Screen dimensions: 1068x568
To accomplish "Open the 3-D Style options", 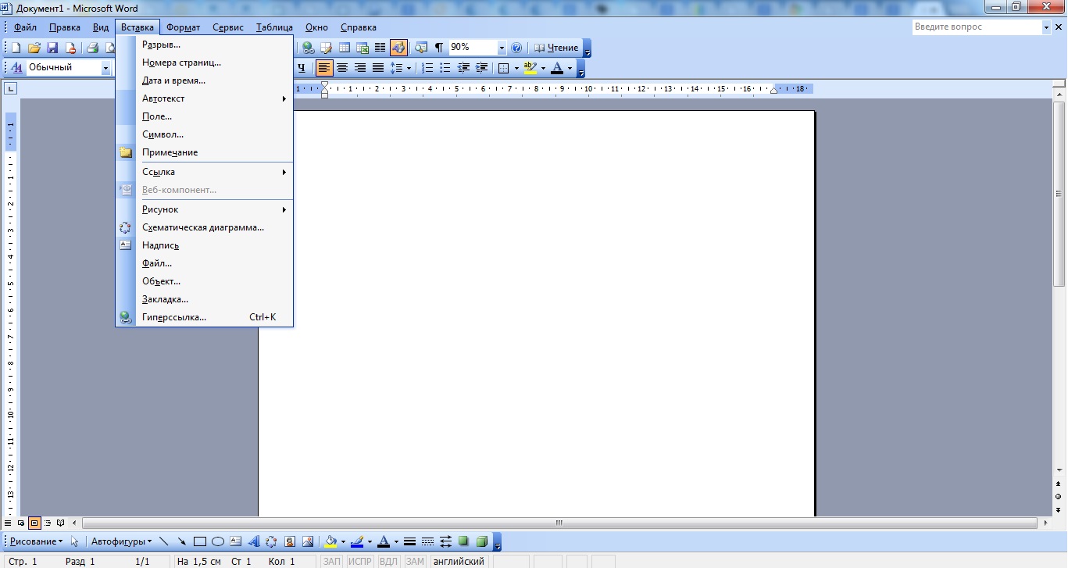I will 482,541.
